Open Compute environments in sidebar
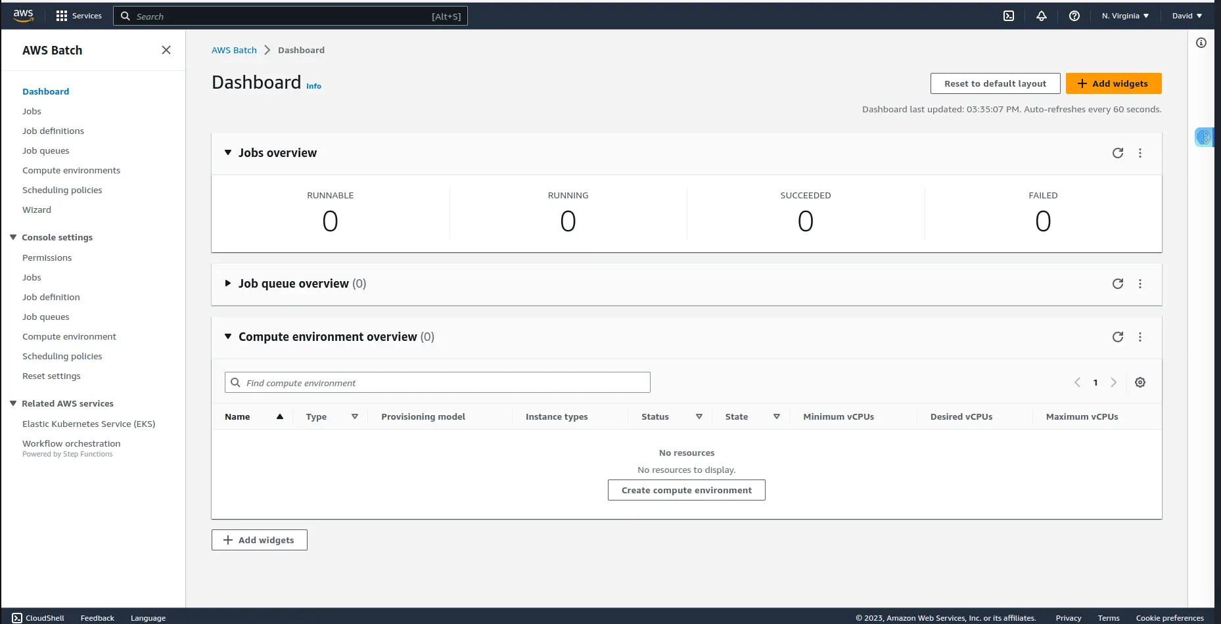Image resolution: width=1221 pixels, height=624 pixels. (x=71, y=170)
